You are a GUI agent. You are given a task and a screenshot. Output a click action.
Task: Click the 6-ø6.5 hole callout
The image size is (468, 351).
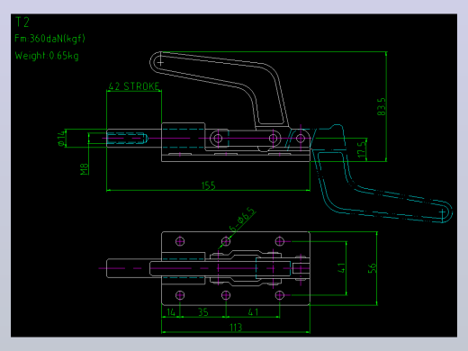click(242, 220)
